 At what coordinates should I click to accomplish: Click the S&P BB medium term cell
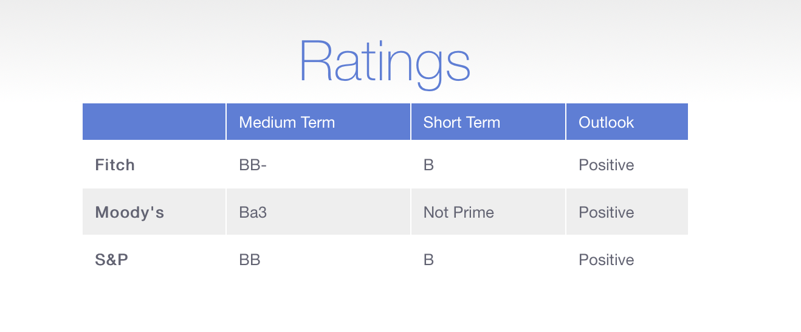[x=318, y=260]
